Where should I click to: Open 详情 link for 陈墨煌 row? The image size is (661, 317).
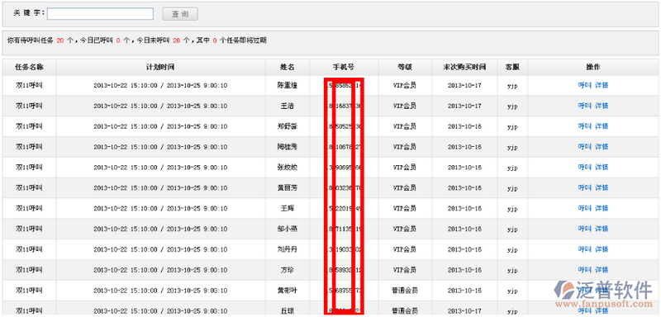602,86
